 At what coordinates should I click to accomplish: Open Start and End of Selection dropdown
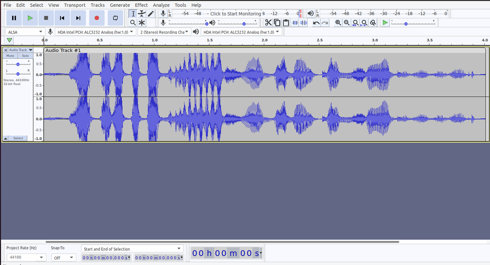click(132, 249)
